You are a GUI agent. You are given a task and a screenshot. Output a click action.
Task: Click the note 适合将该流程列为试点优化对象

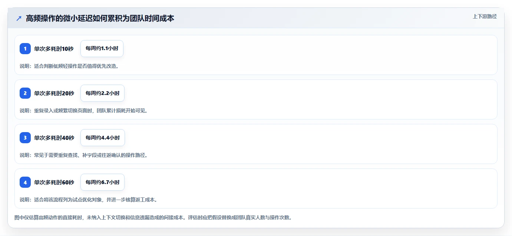[88, 200]
